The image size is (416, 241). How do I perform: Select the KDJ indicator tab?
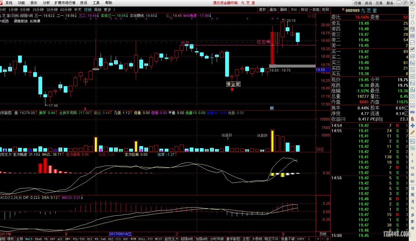pyautogui.click(x=111, y=239)
